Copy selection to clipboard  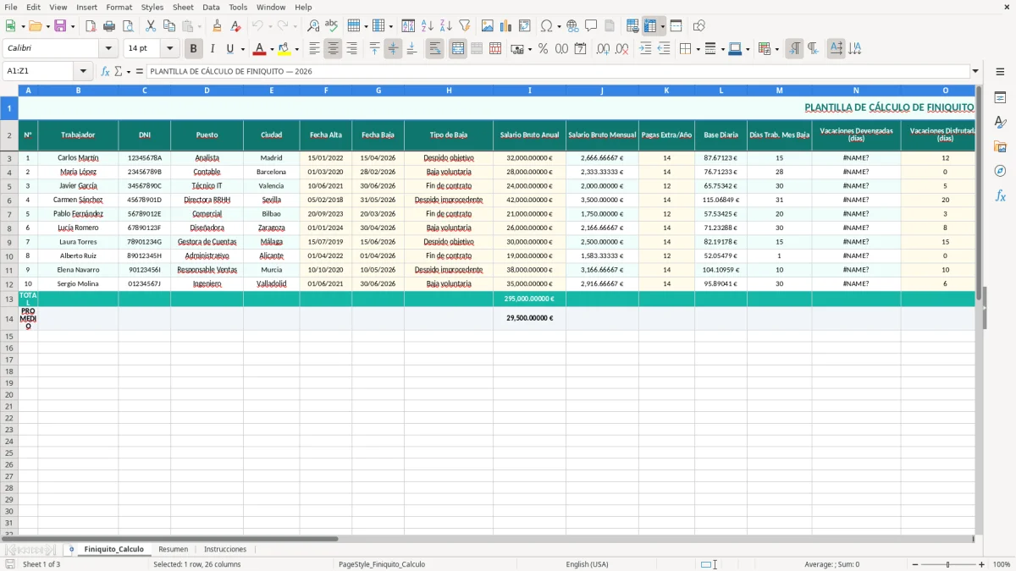(169, 26)
